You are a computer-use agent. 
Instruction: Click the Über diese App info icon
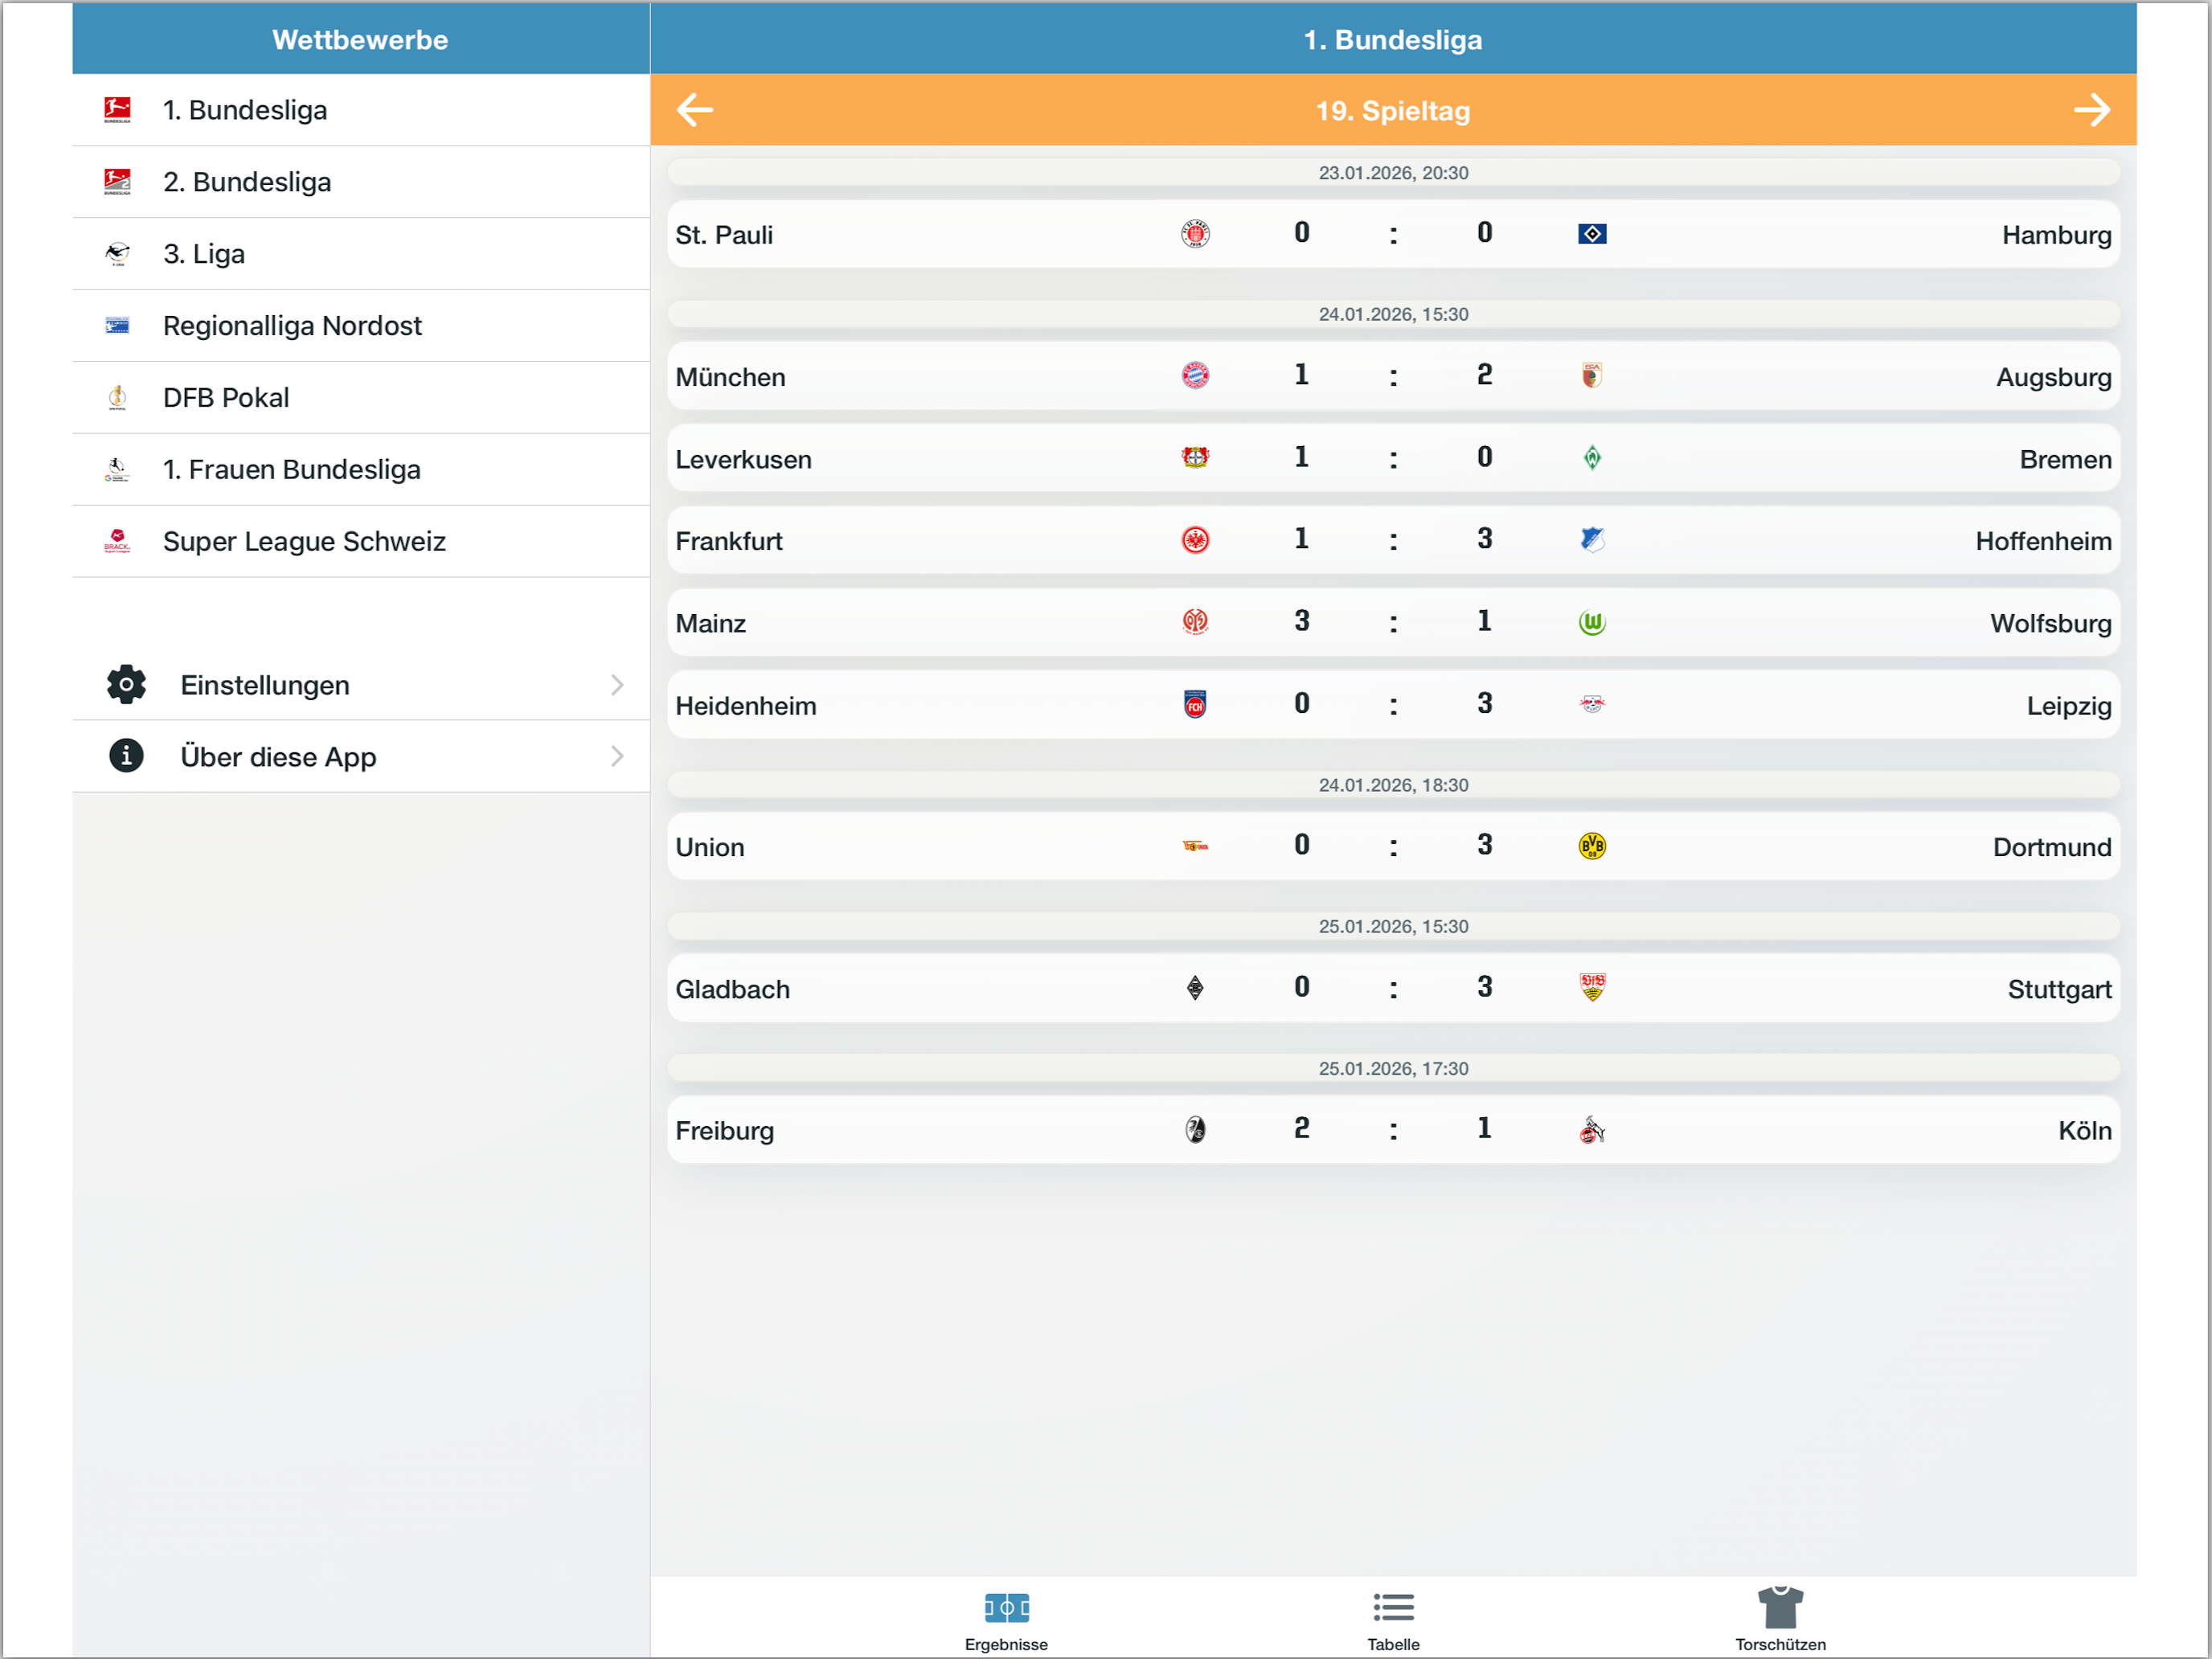pyautogui.click(x=126, y=756)
